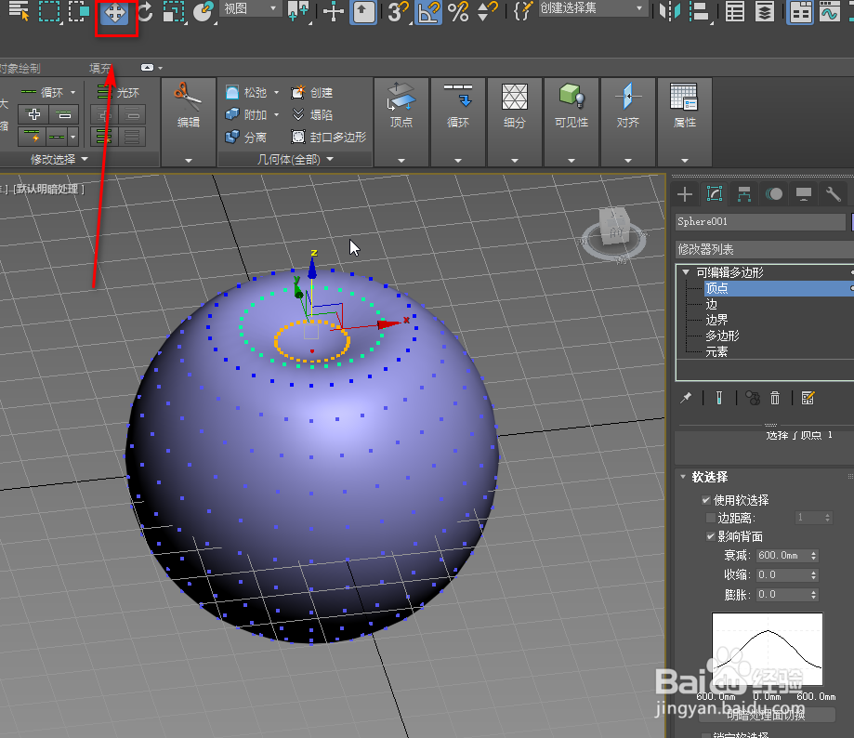Enable the 使用软选择 checkbox

point(706,500)
